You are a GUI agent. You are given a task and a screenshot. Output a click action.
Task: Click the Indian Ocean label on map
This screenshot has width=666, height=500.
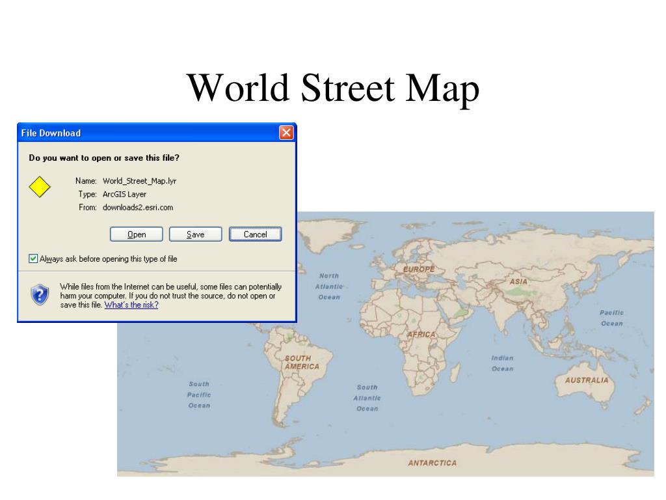tap(503, 363)
